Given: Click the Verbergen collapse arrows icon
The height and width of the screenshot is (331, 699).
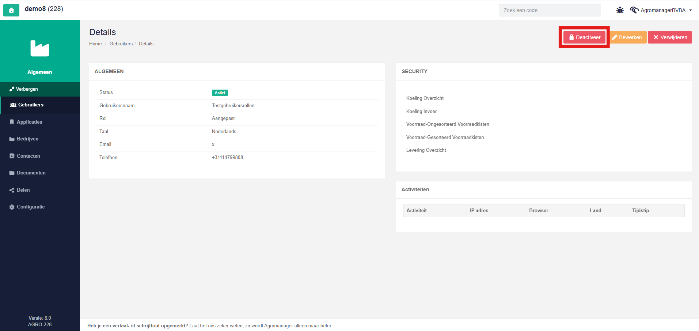Looking at the screenshot, I should pos(12,89).
